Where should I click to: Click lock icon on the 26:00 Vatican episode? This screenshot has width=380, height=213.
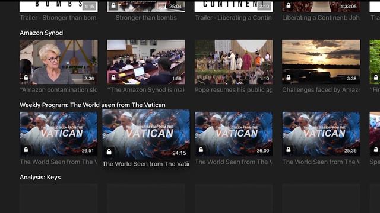[201, 150]
